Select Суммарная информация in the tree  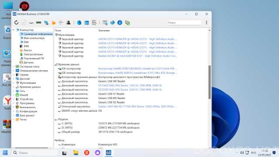tap(36, 34)
